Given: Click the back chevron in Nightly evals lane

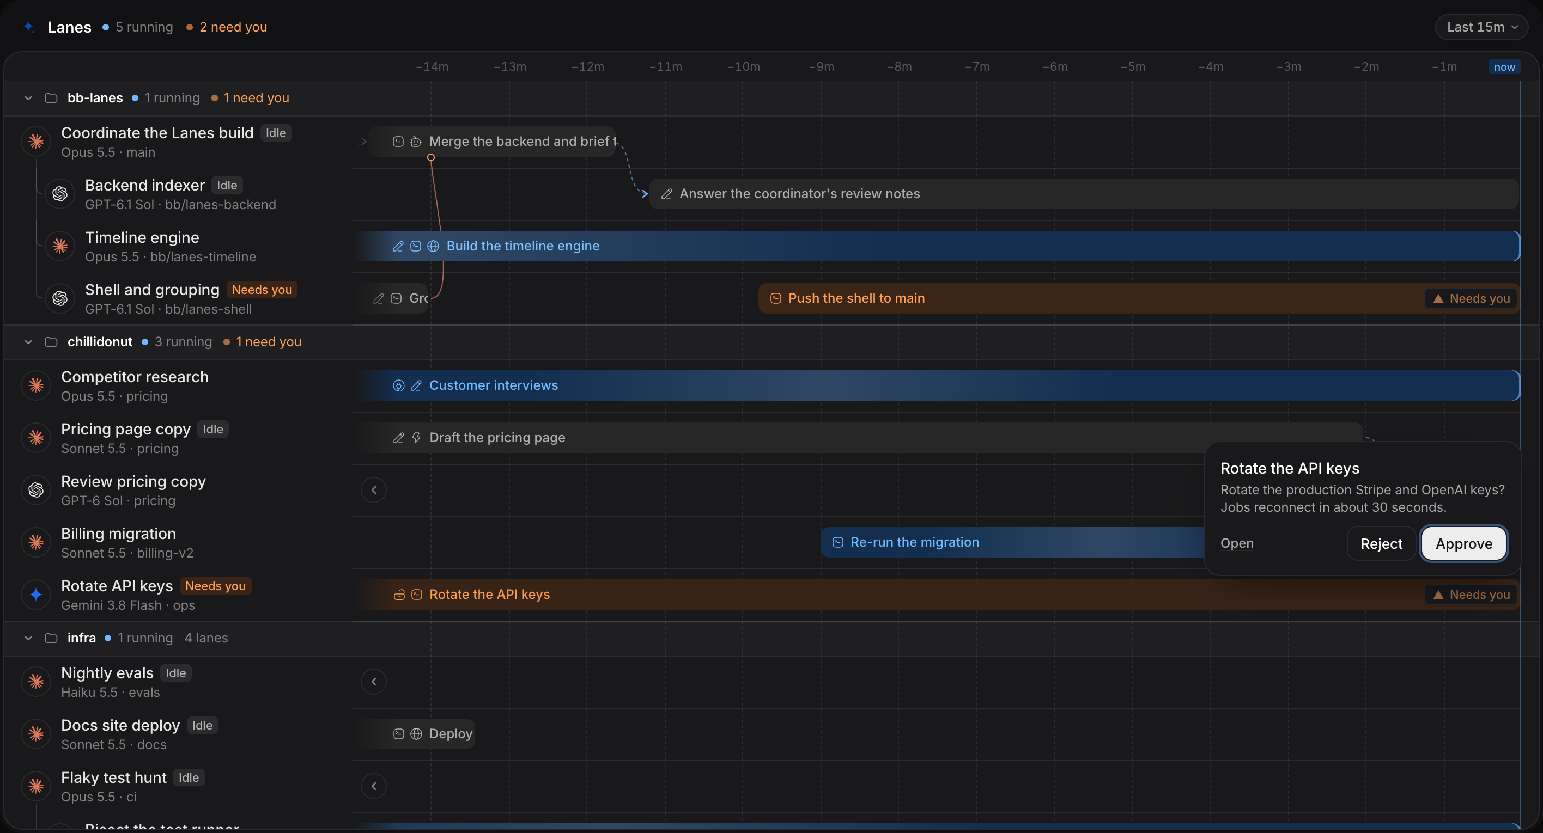Looking at the screenshot, I should pyautogui.click(x=374, y=682).
